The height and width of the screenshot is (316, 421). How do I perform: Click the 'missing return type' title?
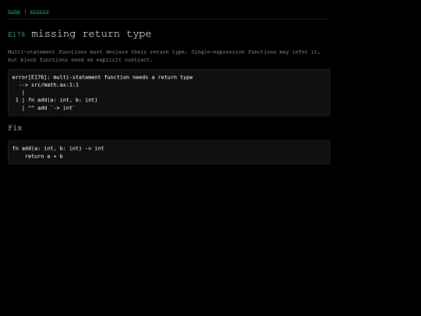91,34
